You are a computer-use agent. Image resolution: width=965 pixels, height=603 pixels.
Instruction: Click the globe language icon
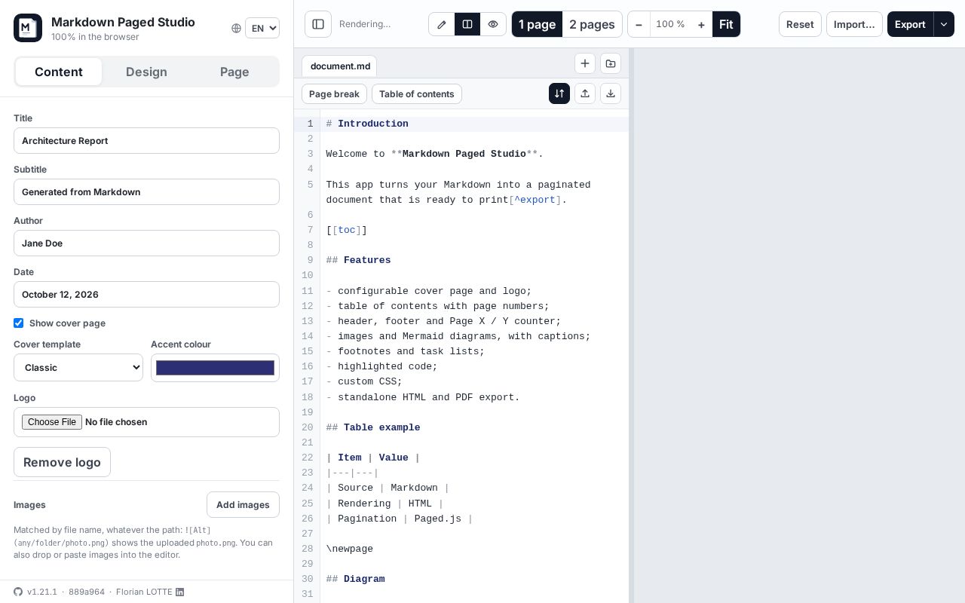pos(236,28)
